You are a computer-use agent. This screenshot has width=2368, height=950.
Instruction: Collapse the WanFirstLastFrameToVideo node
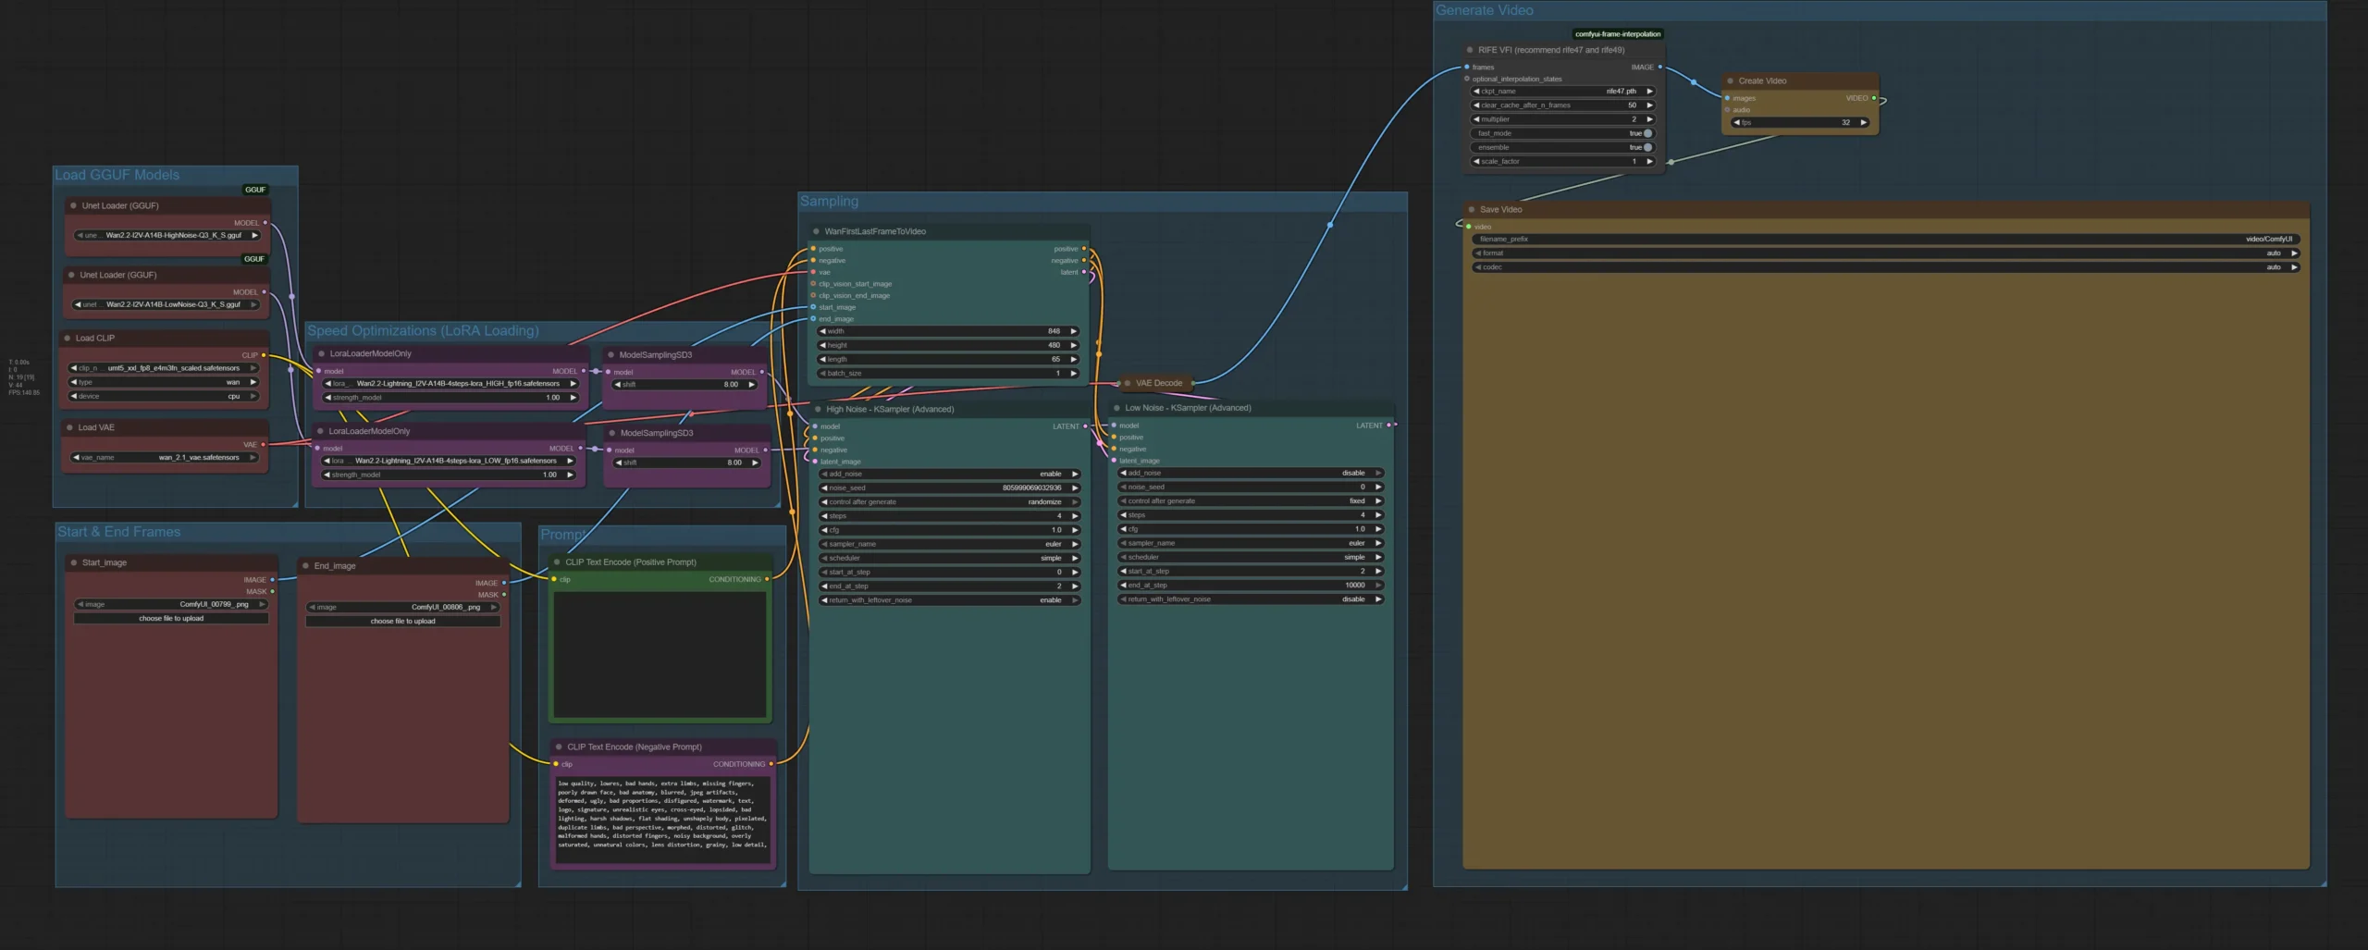coord(815,231)
